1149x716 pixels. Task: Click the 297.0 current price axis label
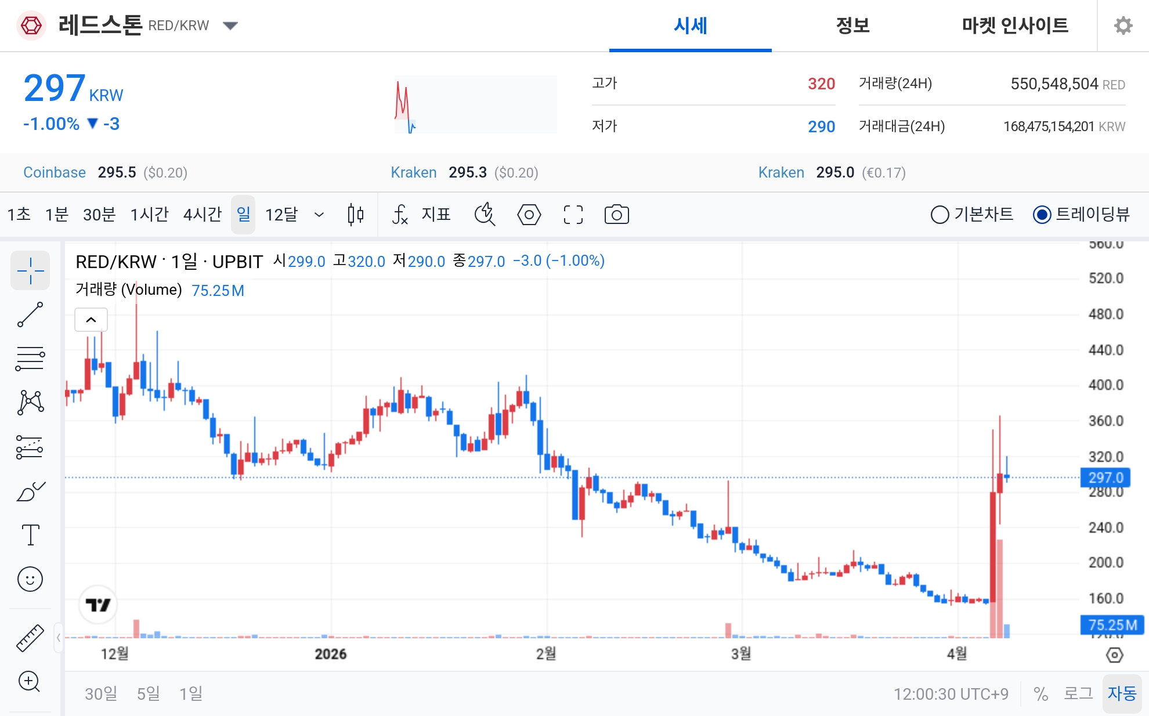[x=1105, y=478]
